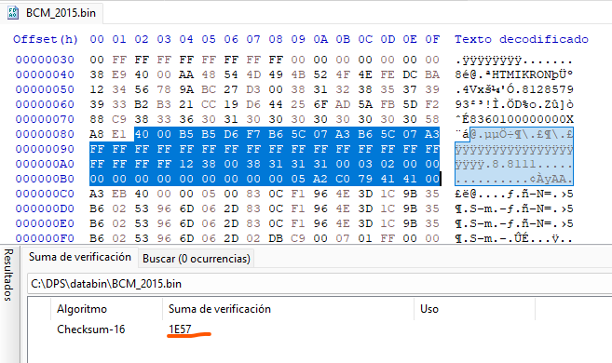
Task: Select offset row 000000E0
Action: [45, 223]
